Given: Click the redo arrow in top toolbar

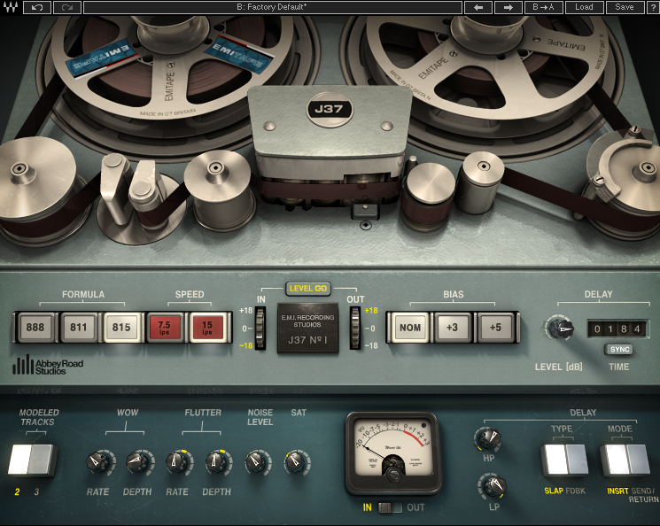Looking at the screenshot, I should pos(67,7).
